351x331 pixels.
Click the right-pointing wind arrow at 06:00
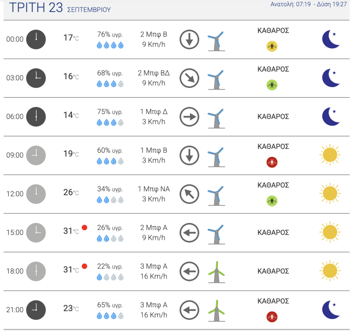point(189,117)
